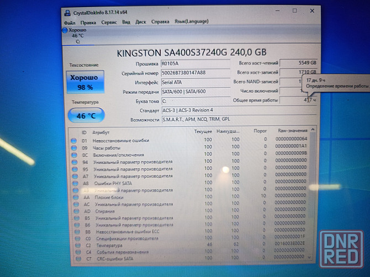Screen dimensions: 370x277
Task: Click the Стандарт field ACS-3 Revision 4
Action: coord(239,110)
